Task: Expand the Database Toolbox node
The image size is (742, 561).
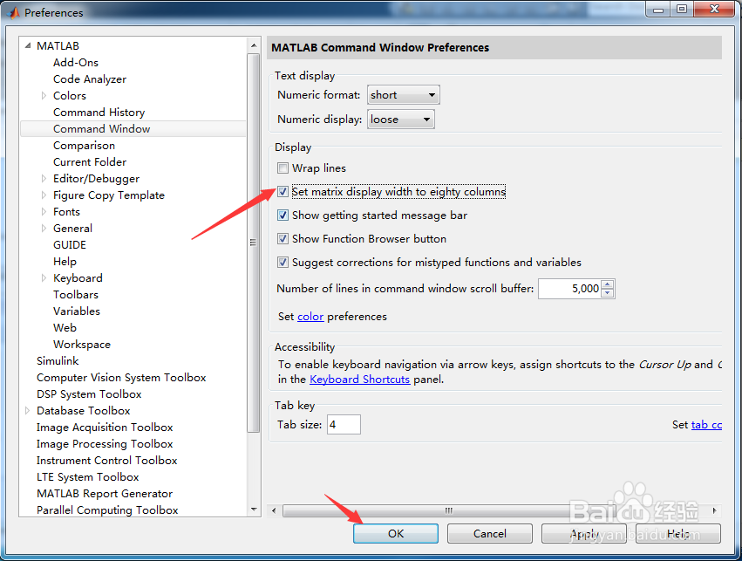Action: 27,410
